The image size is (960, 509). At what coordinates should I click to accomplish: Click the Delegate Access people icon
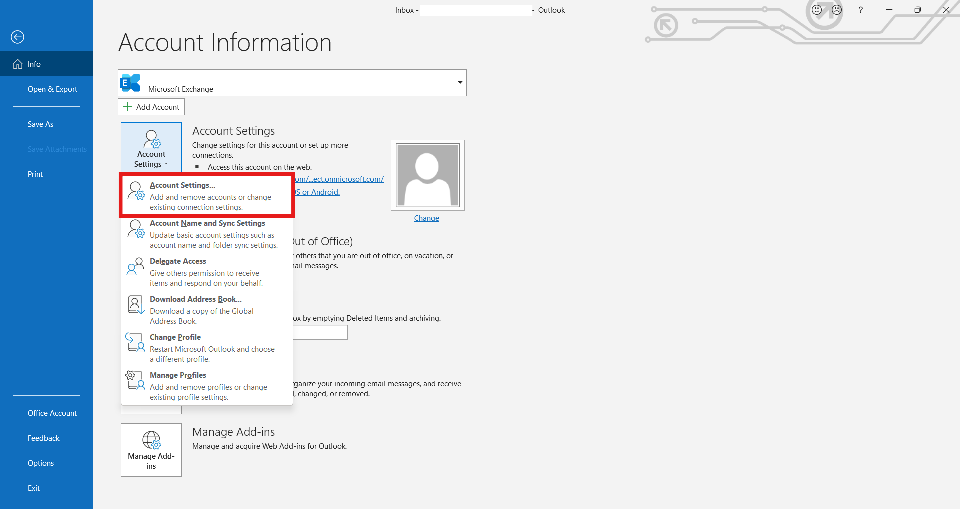135,266
